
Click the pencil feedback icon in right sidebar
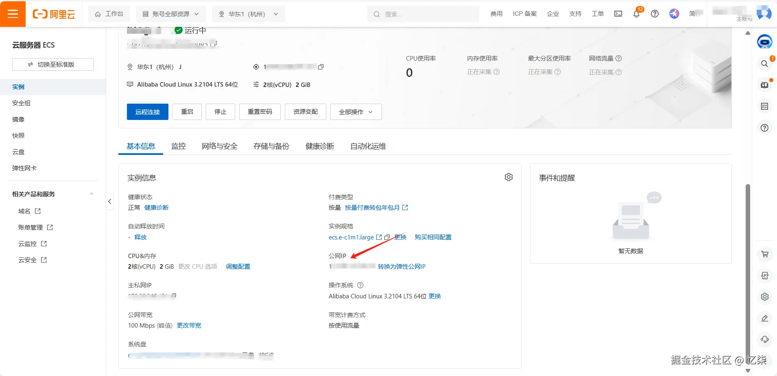click(x=765, y=318)
